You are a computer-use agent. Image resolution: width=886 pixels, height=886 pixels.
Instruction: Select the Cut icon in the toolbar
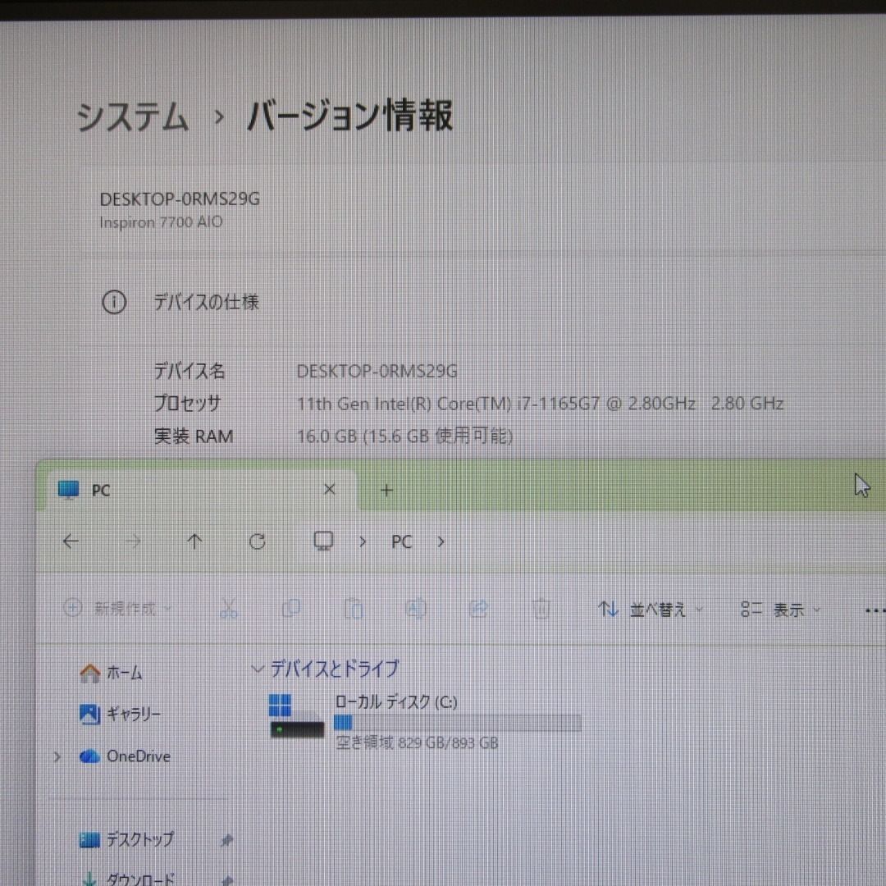tap(229, 608)
